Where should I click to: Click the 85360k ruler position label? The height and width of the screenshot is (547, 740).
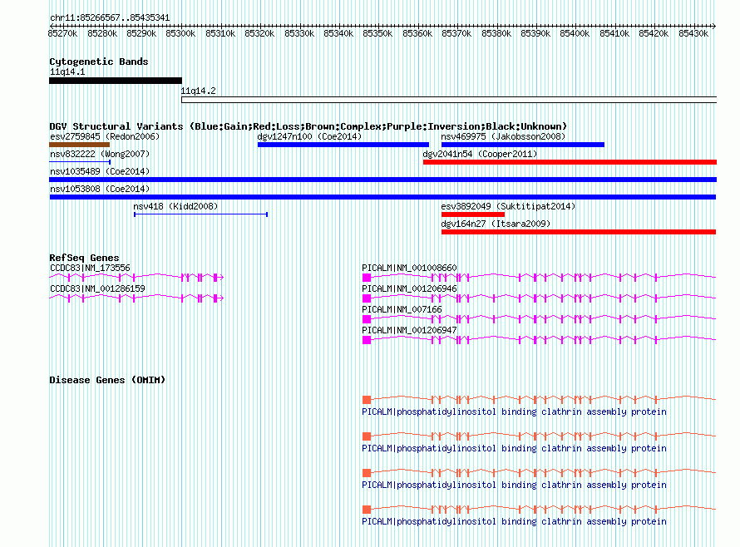pyautogui.click(x=417, y=33)
